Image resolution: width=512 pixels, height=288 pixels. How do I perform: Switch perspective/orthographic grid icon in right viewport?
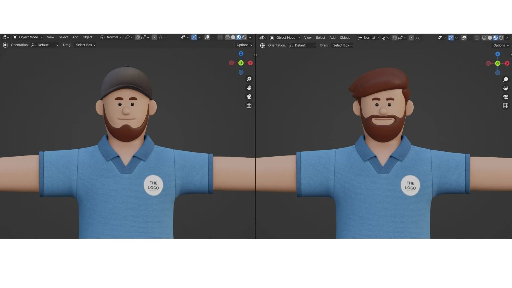point(506,106)
